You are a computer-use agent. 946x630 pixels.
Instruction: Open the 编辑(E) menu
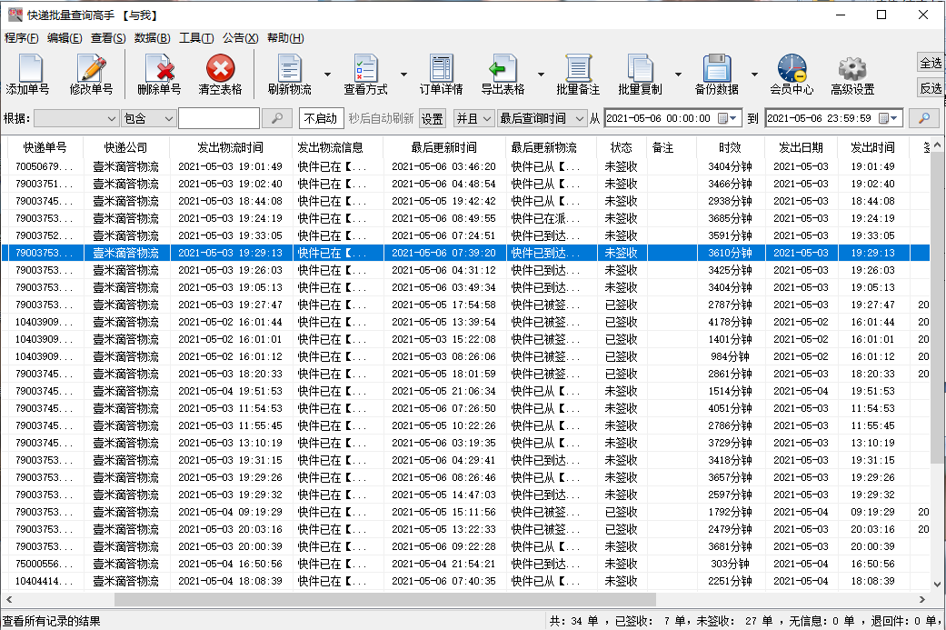point(65,38)
